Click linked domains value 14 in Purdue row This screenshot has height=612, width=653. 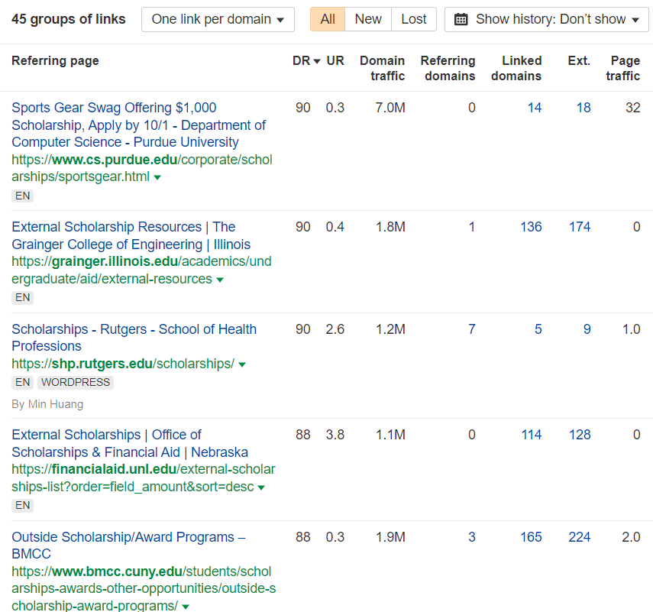[x=535, y=108]
